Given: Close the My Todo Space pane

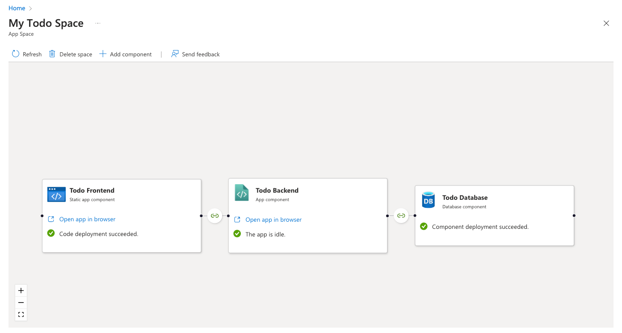Looking at the screenshot, I should (x=606, y=23).
